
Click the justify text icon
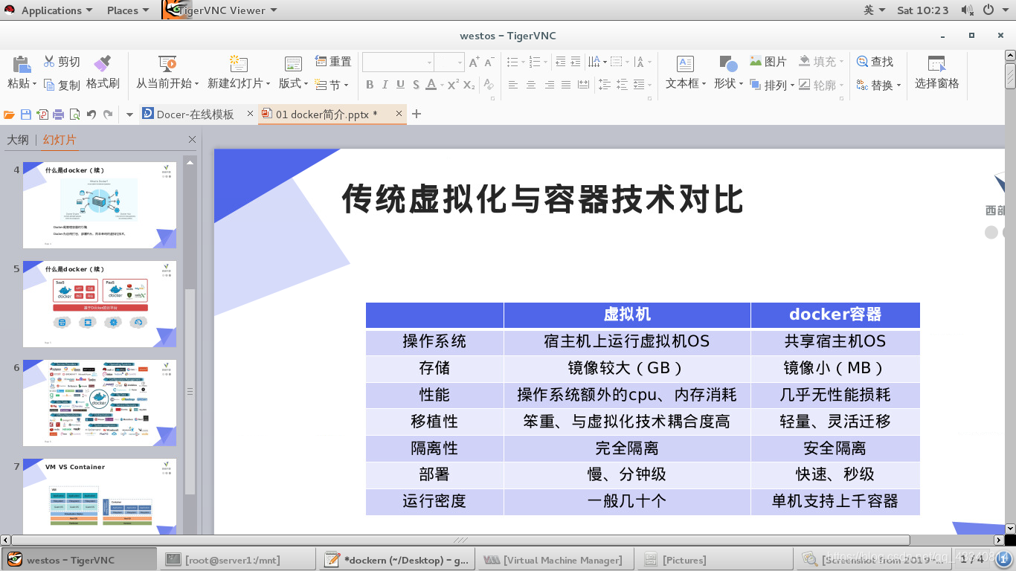pyautogui.click(x=566, y=85)
